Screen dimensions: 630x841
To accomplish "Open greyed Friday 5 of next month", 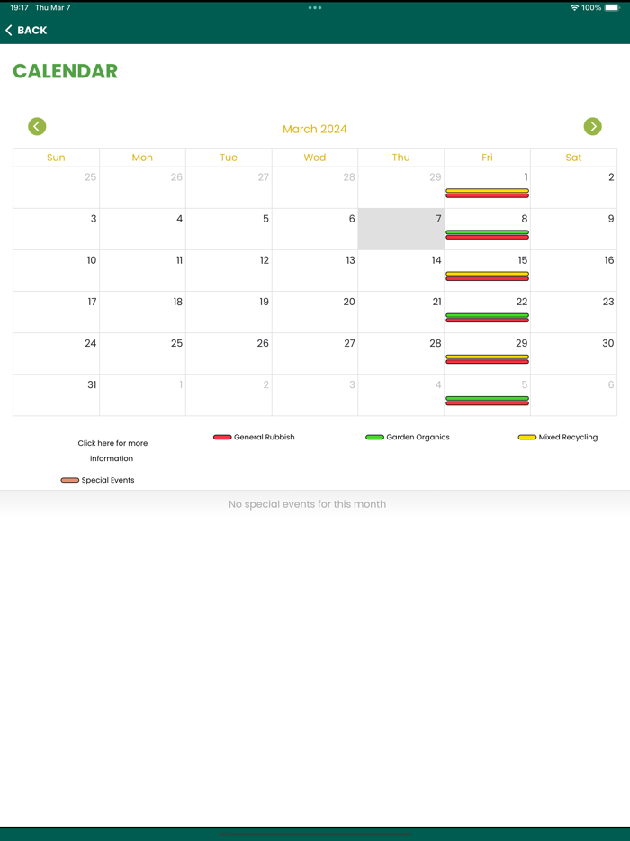I will 488,395.
